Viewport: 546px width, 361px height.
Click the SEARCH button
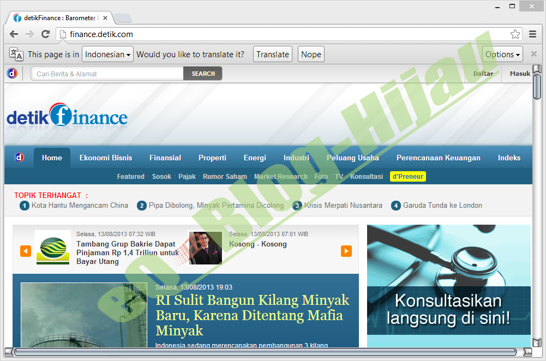pos(203,74)
